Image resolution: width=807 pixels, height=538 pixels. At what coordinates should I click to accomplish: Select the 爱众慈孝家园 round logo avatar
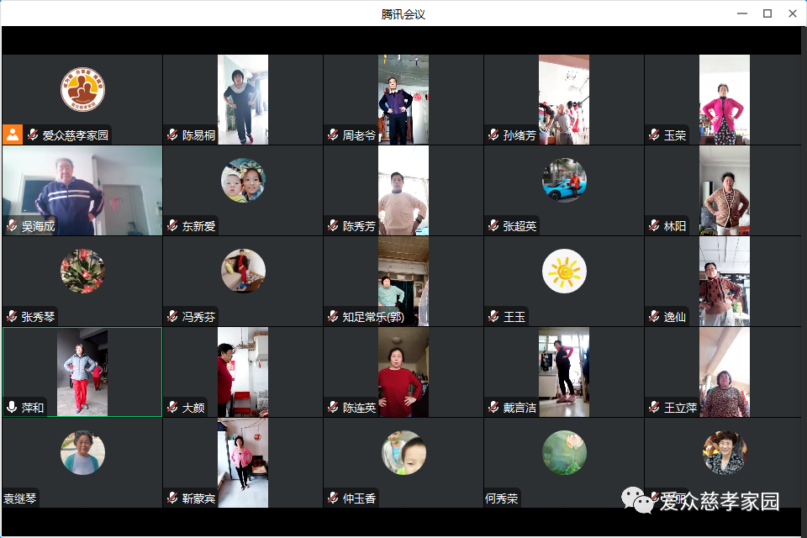click(x=82, y=90)
